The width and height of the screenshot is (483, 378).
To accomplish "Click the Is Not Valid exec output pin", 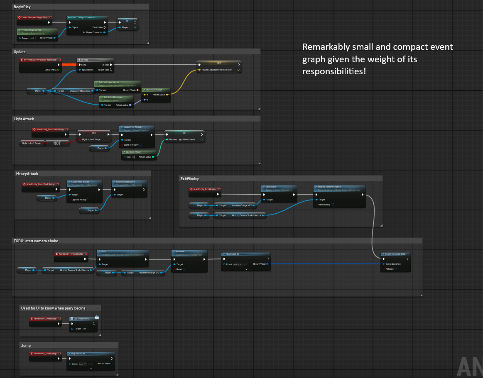I will [111, 70].
